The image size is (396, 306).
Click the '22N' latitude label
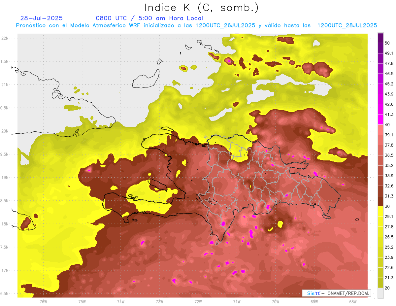[x=5, y=38]
